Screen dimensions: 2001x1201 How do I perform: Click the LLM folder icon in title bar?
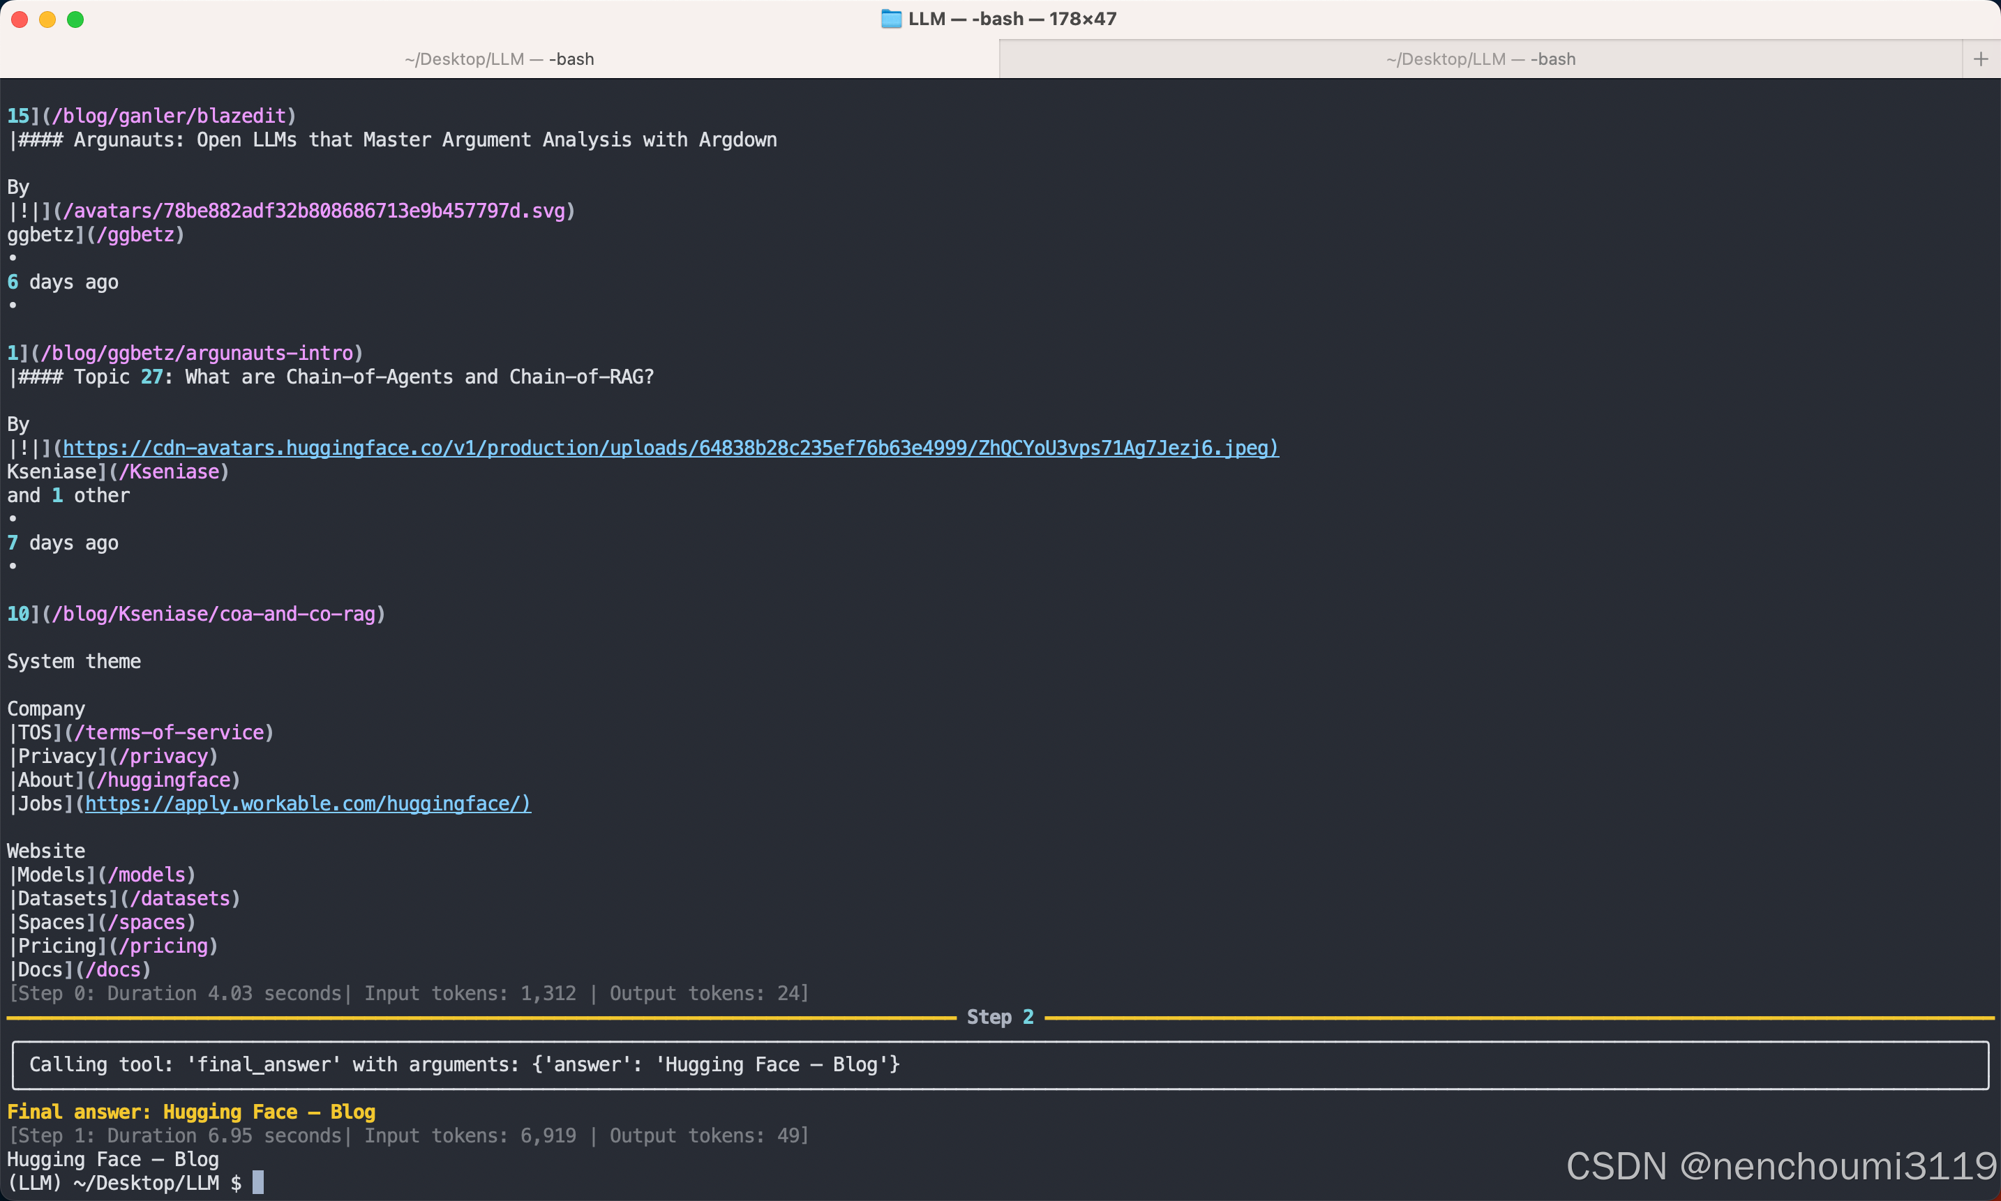pos(890,19)
